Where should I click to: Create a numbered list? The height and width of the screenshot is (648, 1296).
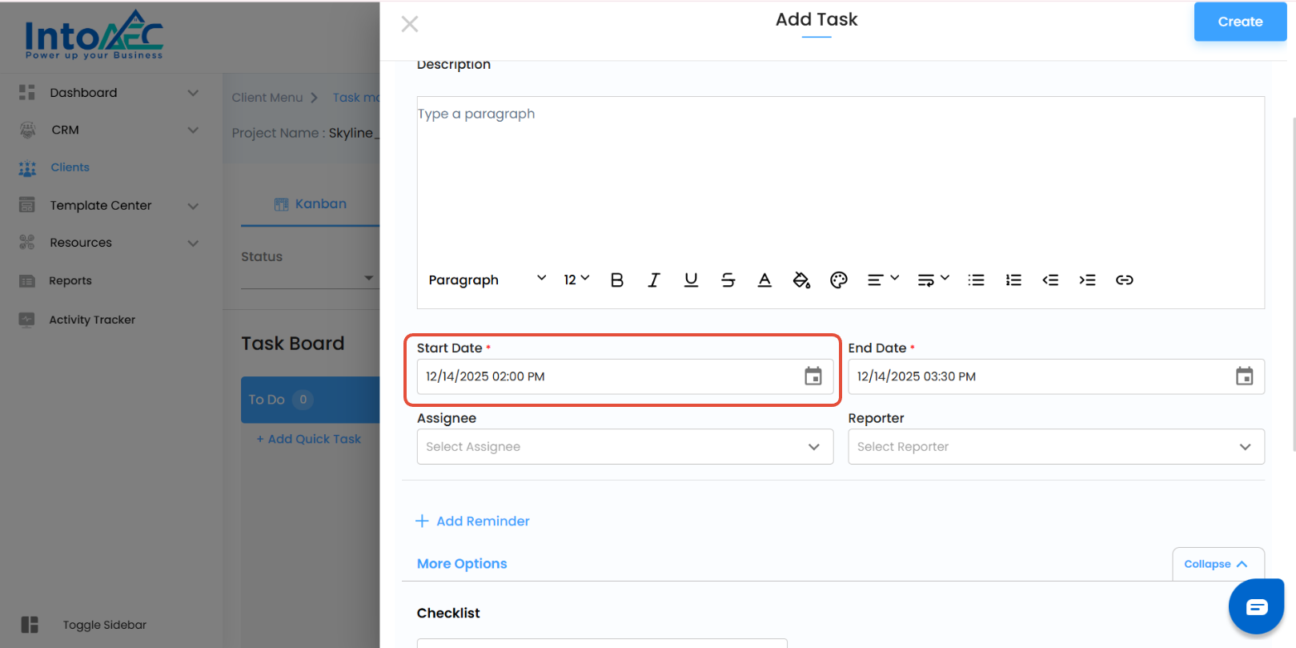(1013, 280)
